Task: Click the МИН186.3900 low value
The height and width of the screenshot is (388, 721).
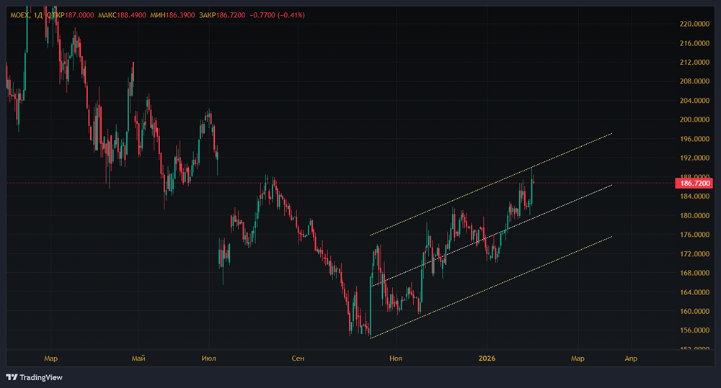Action: click(172, 15)
